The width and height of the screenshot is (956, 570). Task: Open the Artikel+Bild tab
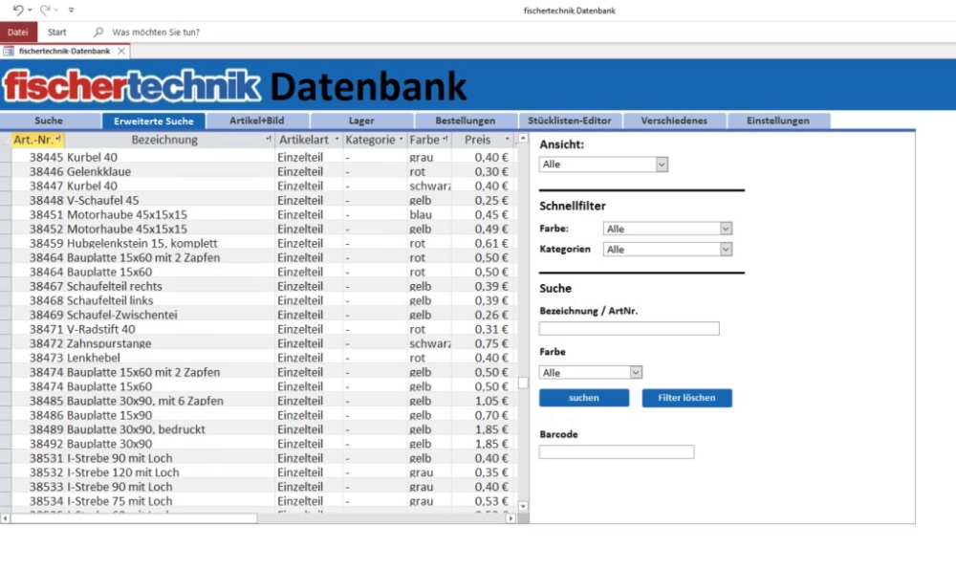(256, 121)
